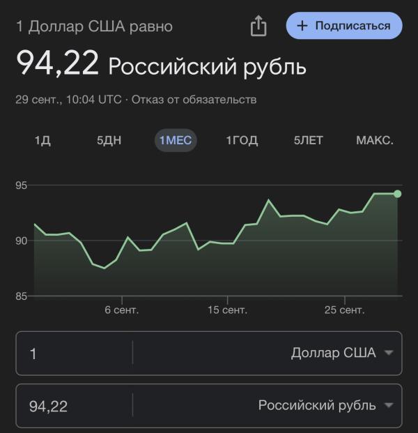Click the plus icon in Подписаться
The width and height of the screenshot is (418, 433).
[x=302, y=26]
